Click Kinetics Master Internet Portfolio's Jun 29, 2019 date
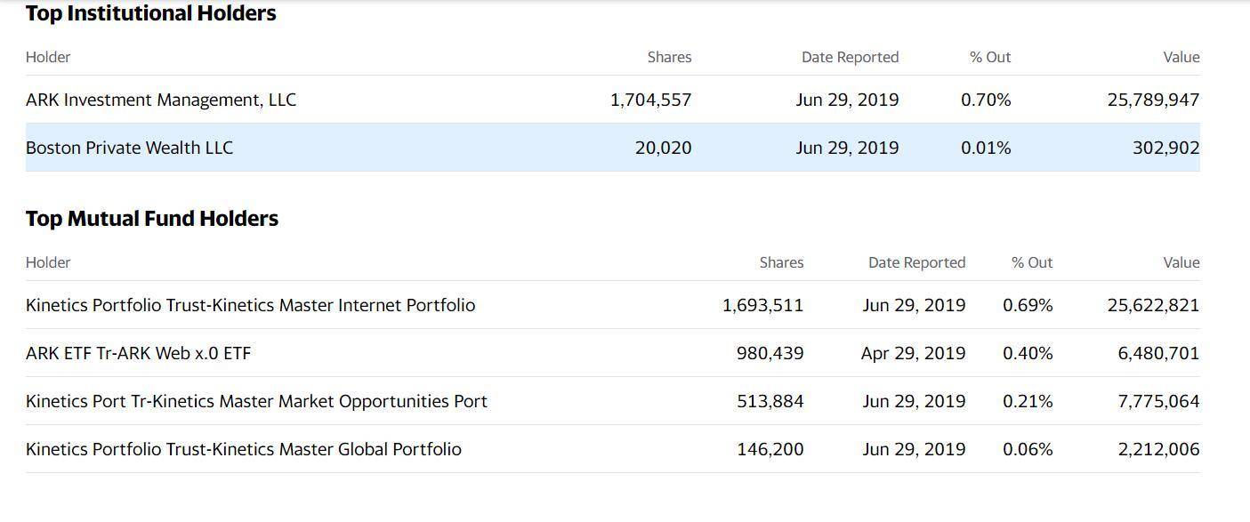 click(x=914, y=305)
